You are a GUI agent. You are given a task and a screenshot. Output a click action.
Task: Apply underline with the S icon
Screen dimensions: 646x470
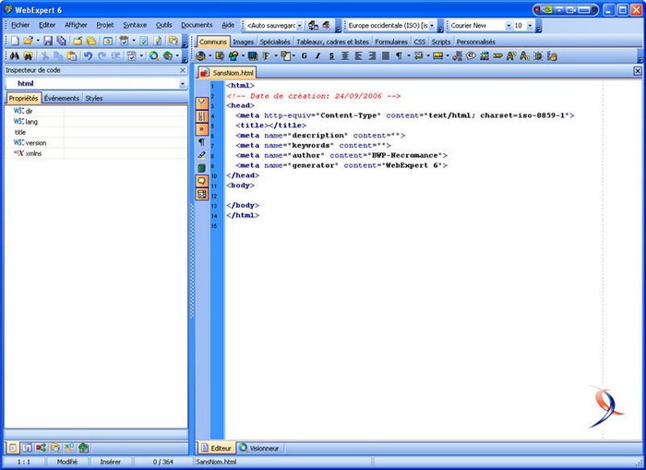[x=331, y=55]
